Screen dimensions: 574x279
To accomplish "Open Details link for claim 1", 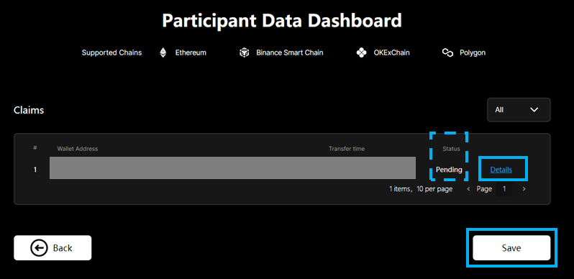I will click(x=501, y=170).
